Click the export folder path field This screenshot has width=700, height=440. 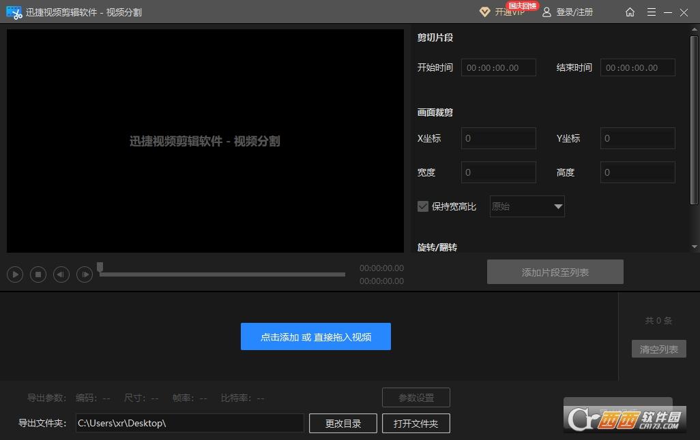(x=190, y=423)
